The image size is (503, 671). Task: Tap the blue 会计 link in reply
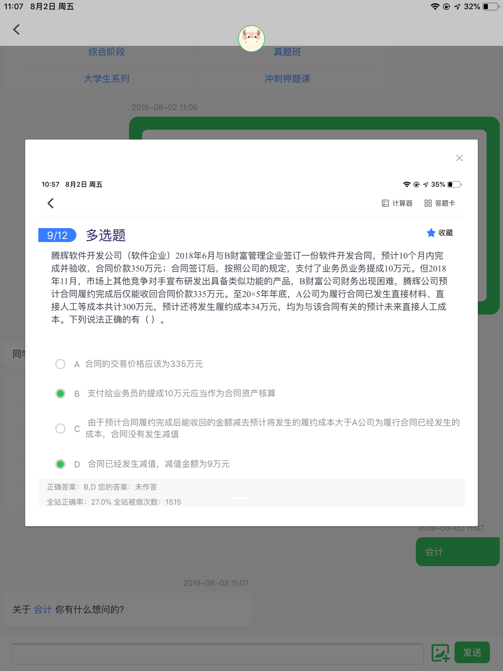[x=43, y=609]
